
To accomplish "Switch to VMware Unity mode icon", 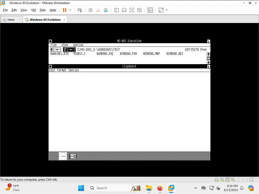I will pos(139,10).
